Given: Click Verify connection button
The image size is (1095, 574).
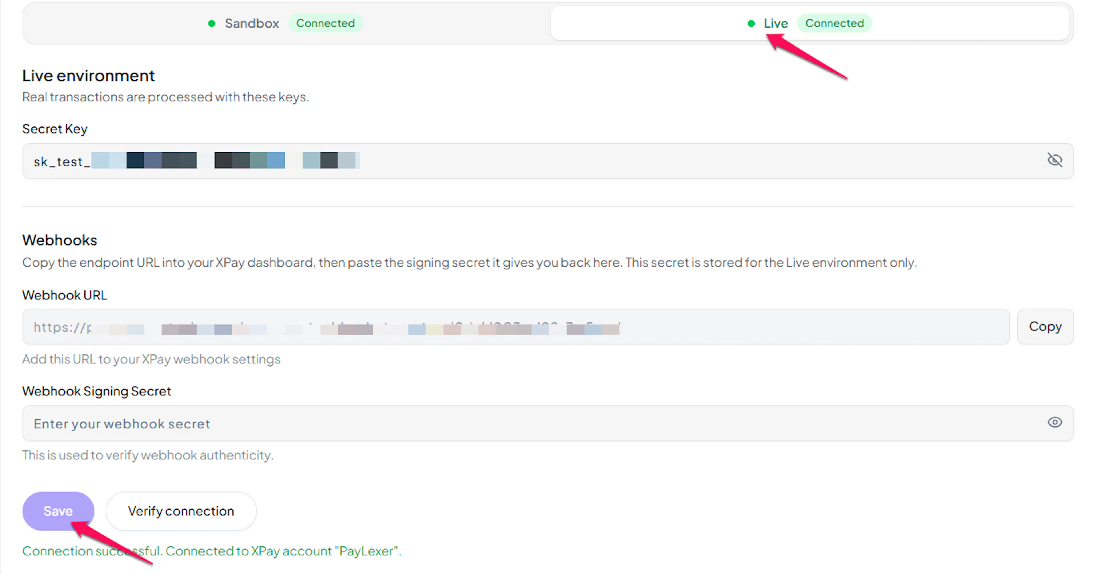Looking at the screenshot, I should (181, 511).
